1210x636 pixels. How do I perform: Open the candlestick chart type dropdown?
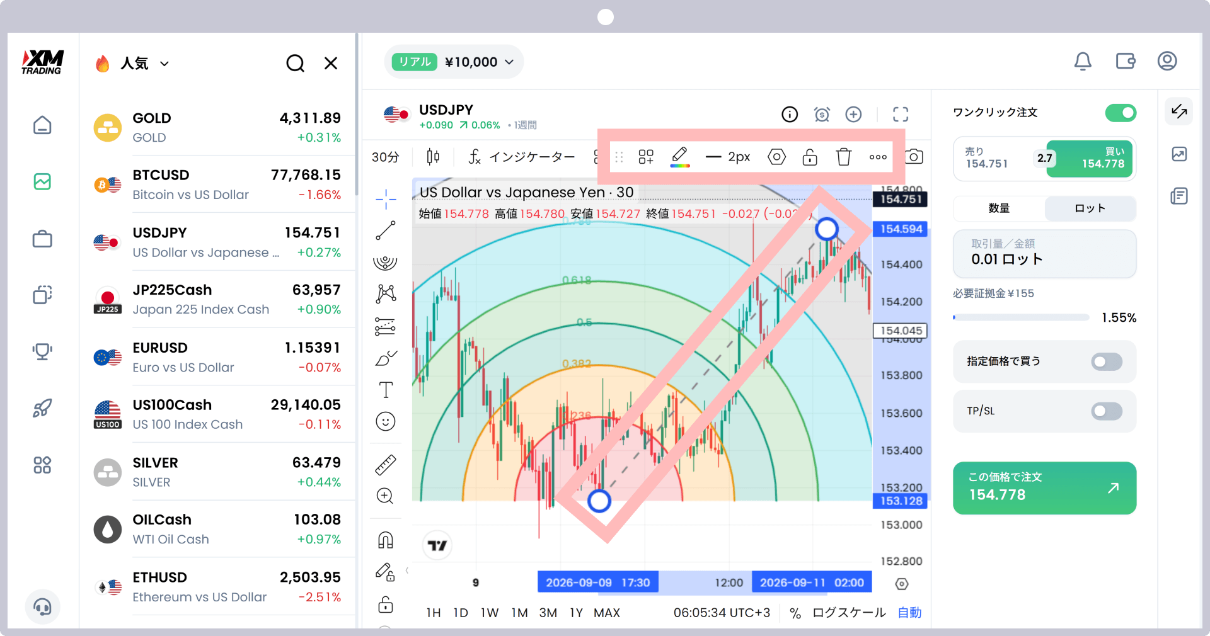point(433,157)
